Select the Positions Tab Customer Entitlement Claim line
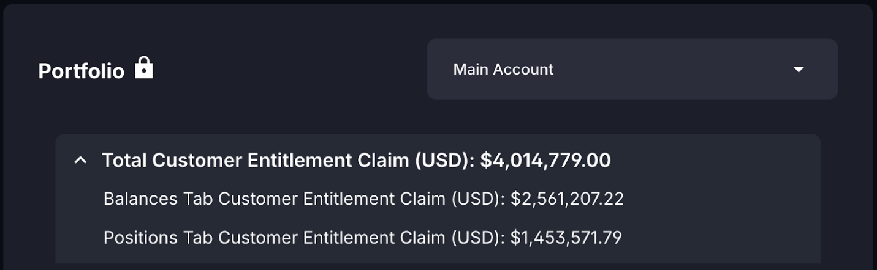The height and width of the screenshot is (270, 877). click(363, 237)
